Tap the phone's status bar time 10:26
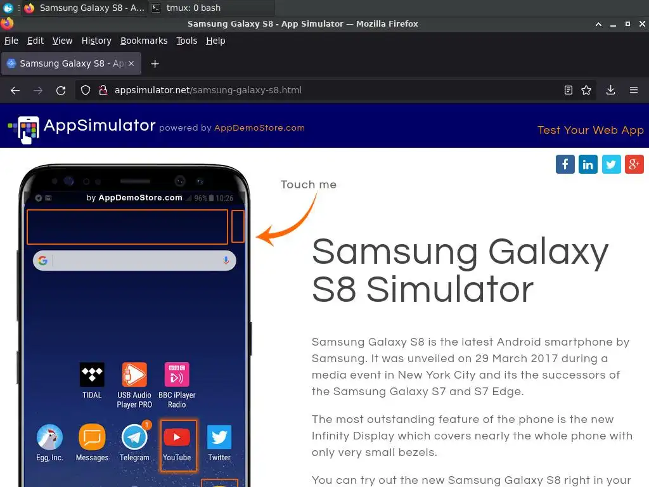Viewport: 649px width, 487px height. click(x=224, y=198)
